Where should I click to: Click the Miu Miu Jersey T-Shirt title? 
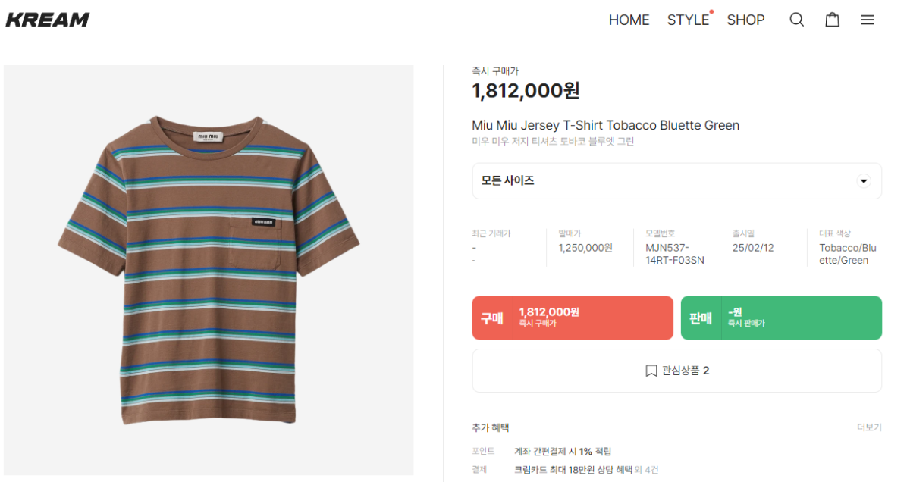pyautogui.click(x=605, y=125)
